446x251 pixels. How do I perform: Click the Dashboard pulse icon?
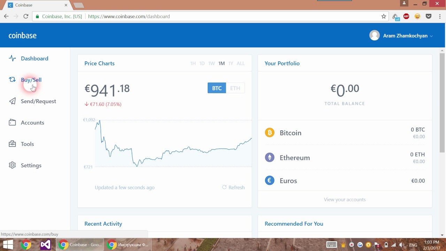click(12, 58)
